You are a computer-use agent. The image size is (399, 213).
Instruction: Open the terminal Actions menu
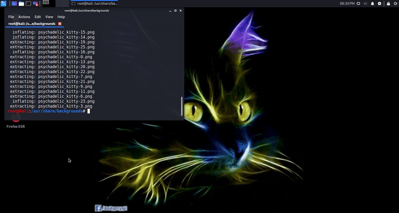click(24, 17)
